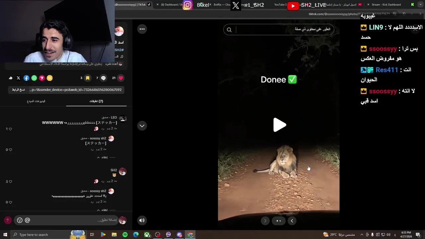Open the emoji picker in comment box

click(x=20, y=220)
